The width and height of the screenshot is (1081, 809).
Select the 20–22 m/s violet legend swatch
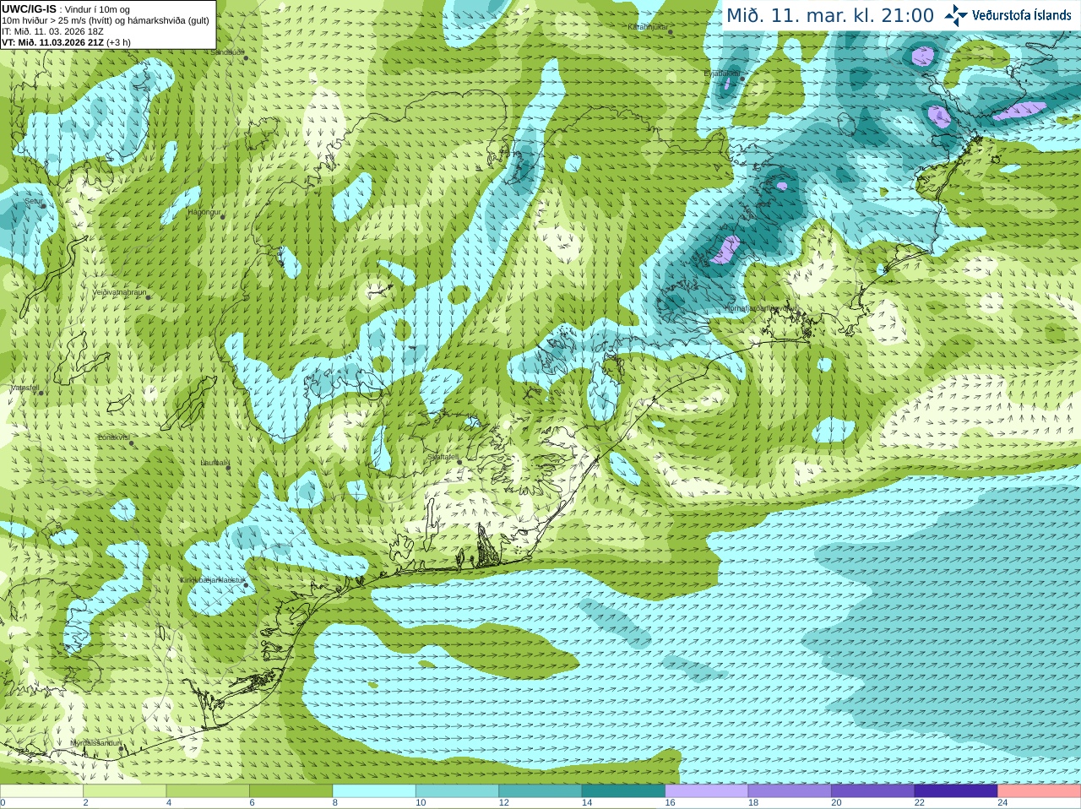[x=873, y=791]
